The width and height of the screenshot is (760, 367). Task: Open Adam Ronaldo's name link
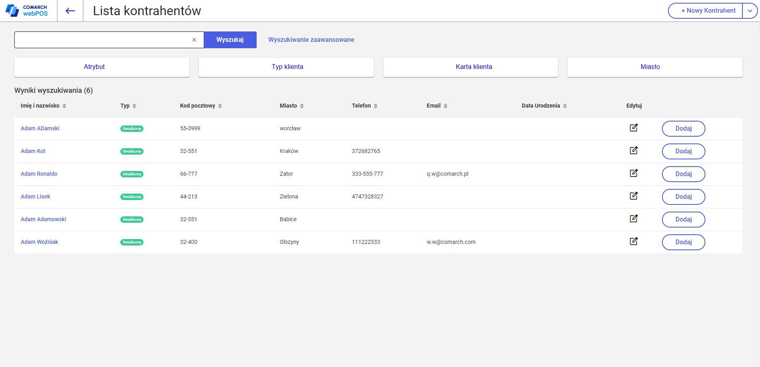coord(39,174)
